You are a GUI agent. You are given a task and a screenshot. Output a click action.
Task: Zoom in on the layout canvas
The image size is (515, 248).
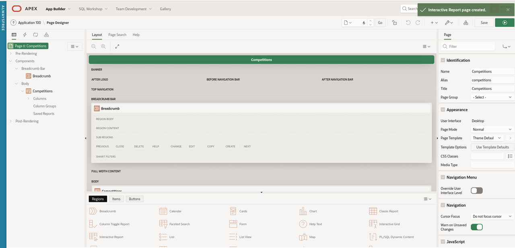coord(103,47)
